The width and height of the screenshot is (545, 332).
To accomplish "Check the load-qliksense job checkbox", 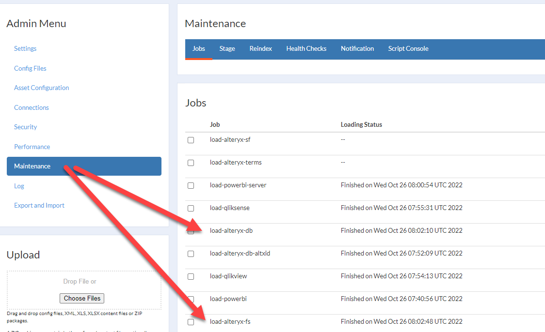I will [191, 208].
